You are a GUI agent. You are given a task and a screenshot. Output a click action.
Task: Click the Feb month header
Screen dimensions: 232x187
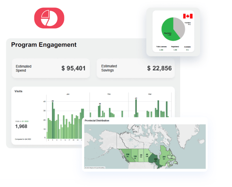[109, 94]
